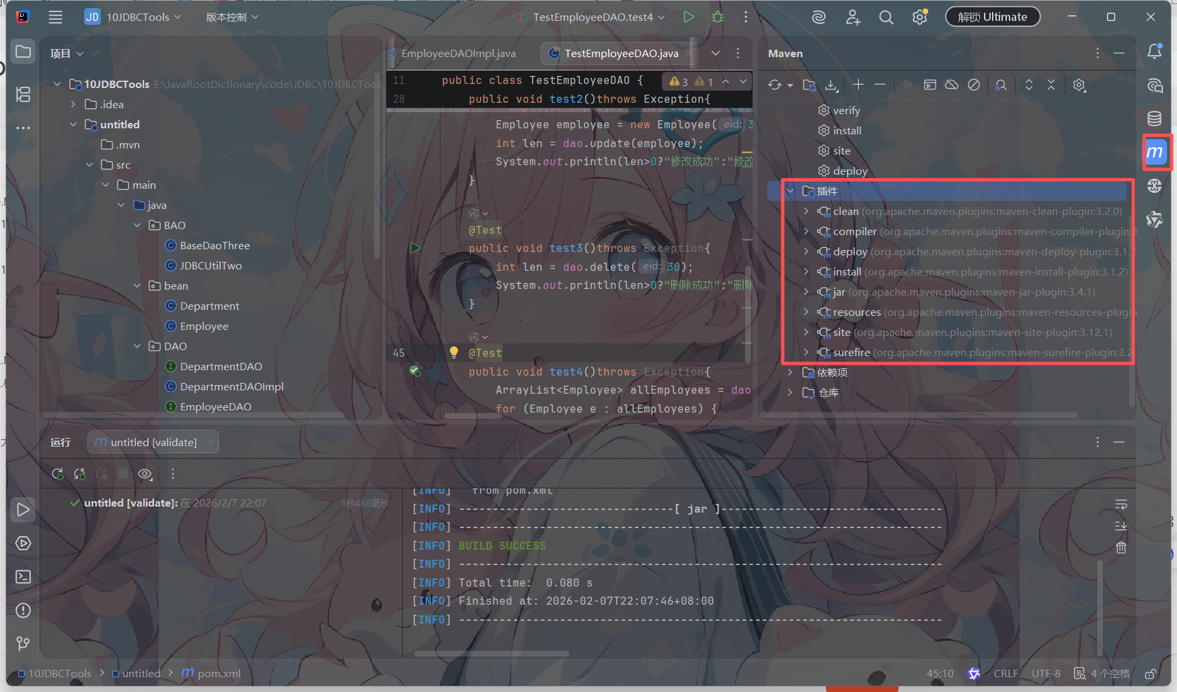Image resolution: width=1177 pixels, height=692 pixels.
Task: Open IDE settings gear in title bar
Action: [919, 17]
